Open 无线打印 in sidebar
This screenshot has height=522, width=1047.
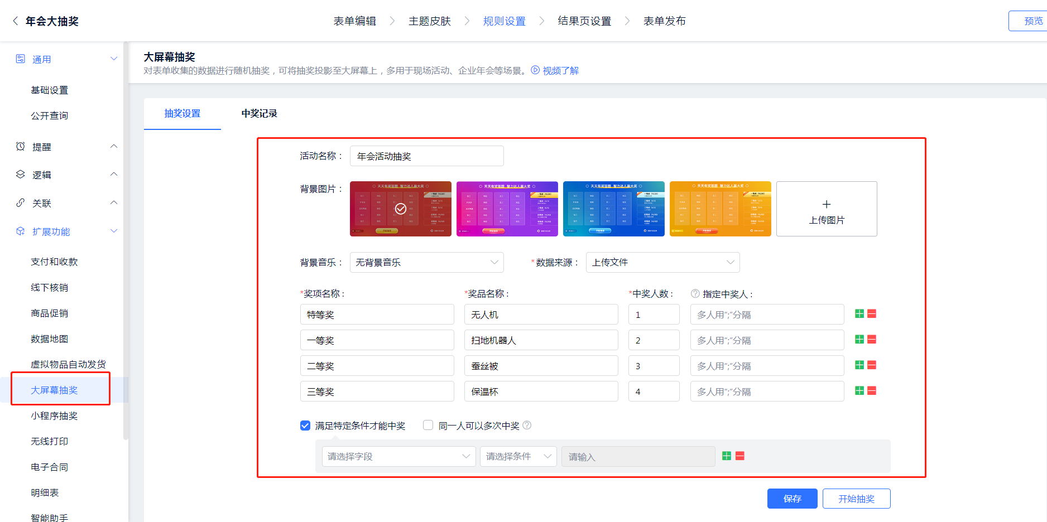tap(50, 441)
